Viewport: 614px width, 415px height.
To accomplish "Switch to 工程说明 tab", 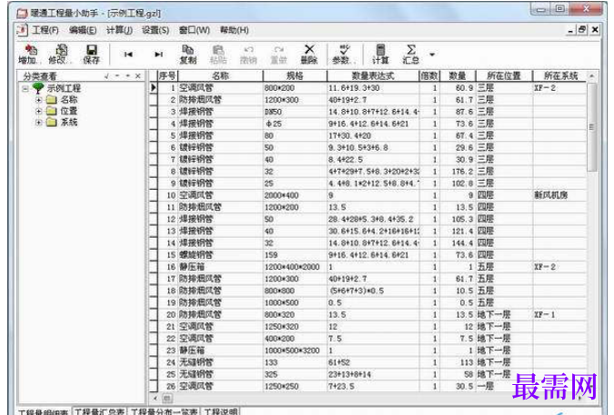I will pos(220,411).
